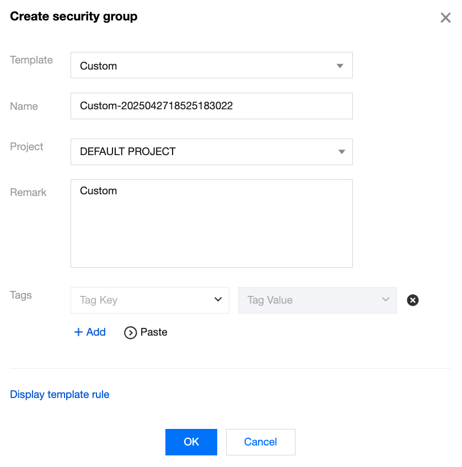Open the Tag Key dropdown
Image resolution: width=462 pixels, height=467 pixels.
click(150, 300)
